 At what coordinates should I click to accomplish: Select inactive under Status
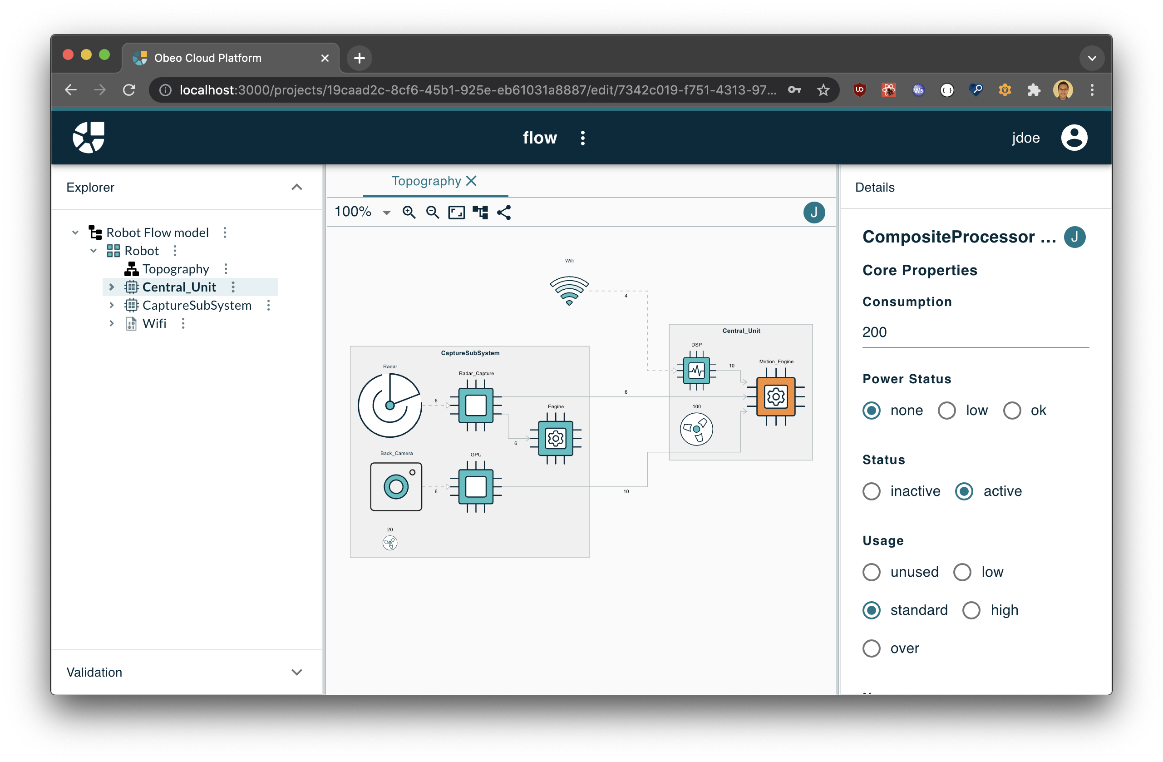871,491
